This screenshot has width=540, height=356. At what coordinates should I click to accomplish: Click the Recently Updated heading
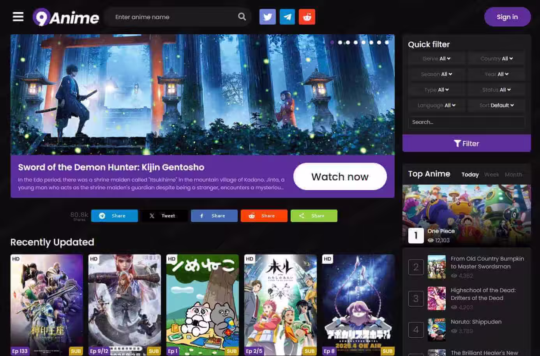click(52, 242)
